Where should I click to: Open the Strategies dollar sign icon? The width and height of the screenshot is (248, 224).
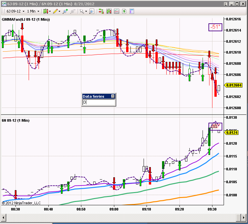(124, 11)
